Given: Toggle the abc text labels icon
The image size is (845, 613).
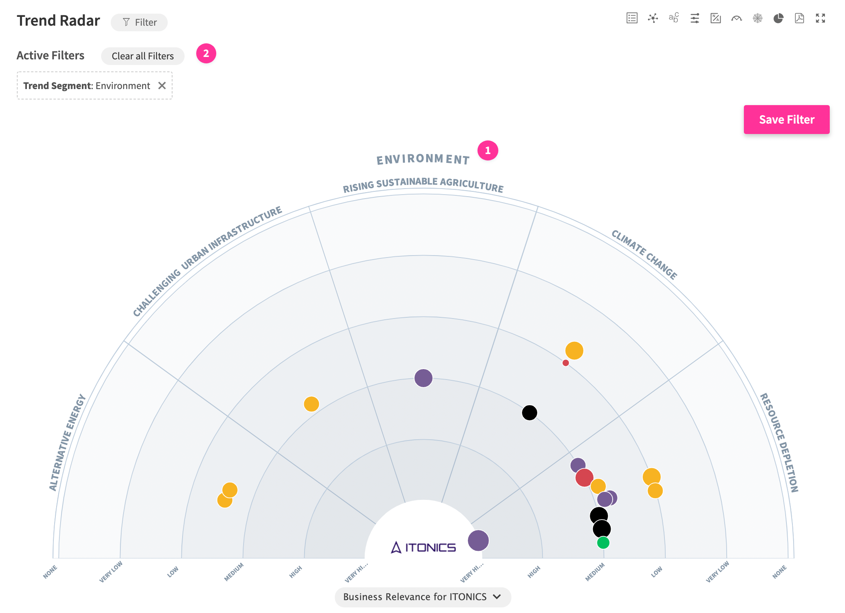Looking at the screenshot, I should (x=674, y=18).
